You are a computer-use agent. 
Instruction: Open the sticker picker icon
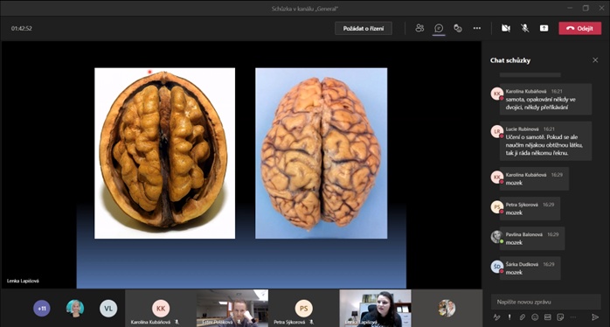[560, 317]
